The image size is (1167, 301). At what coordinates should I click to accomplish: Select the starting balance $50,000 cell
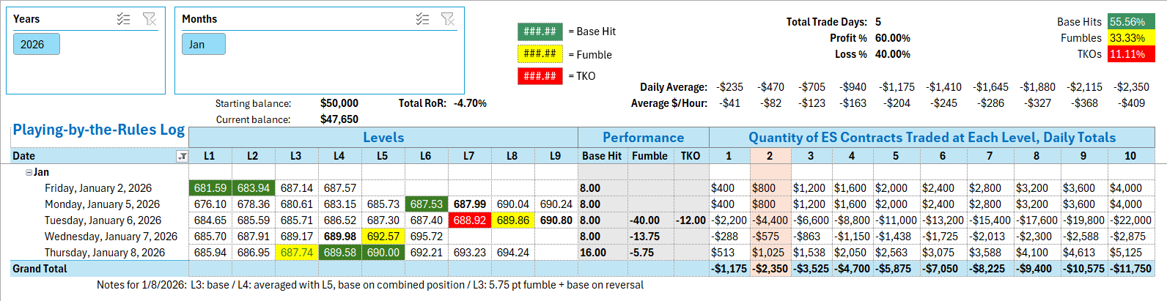339,103
